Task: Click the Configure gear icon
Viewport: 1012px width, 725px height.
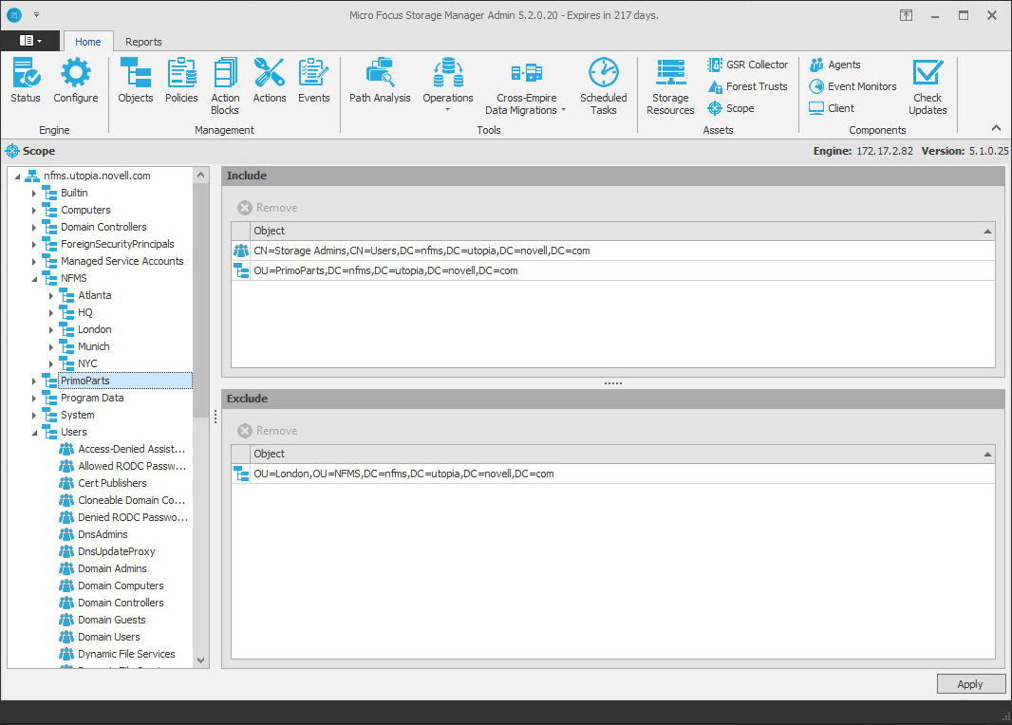Action: coord(75,81)
